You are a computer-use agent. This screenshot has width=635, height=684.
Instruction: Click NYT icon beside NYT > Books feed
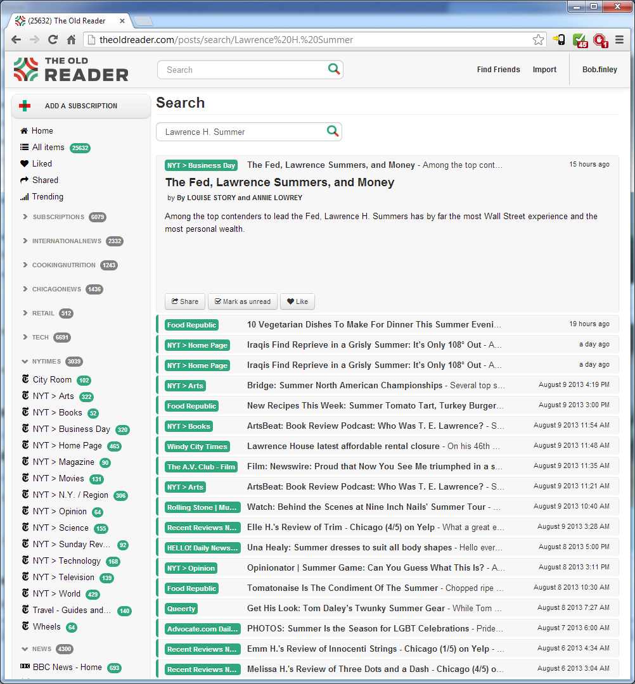[x=25, y=412]
